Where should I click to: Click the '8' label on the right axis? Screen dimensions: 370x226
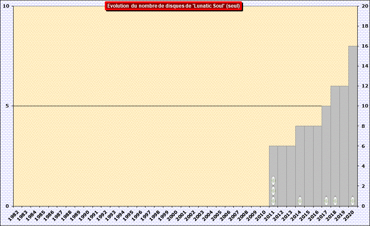pyautogui.click(x=363, y=126)
